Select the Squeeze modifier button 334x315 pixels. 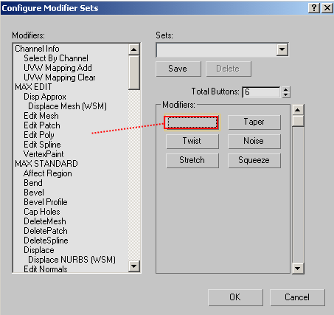[254, 160]
